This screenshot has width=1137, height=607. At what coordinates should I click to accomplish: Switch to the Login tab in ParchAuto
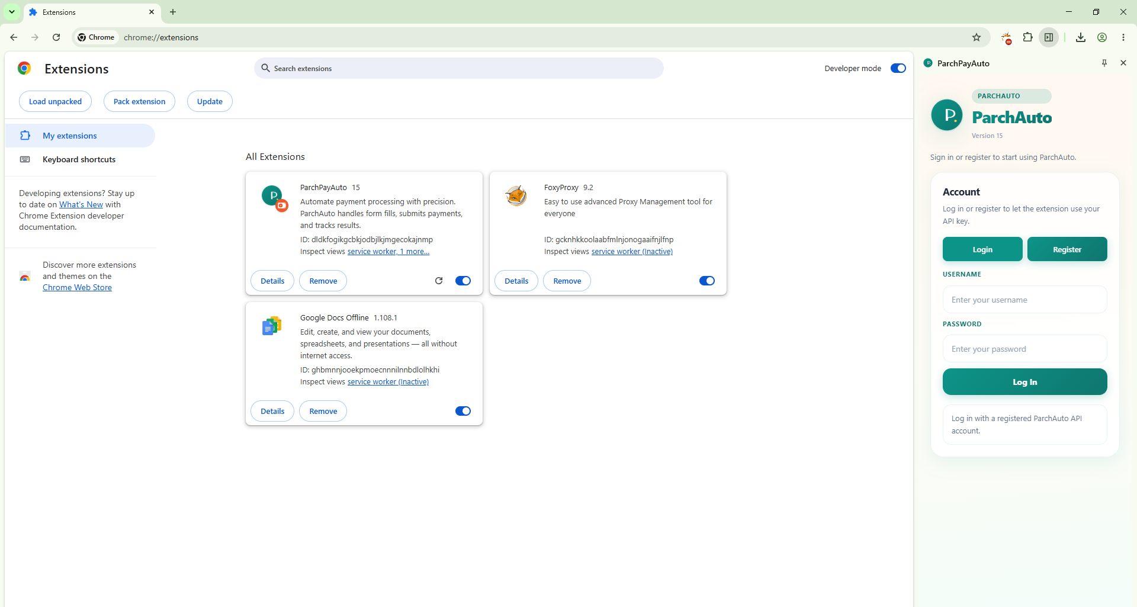point(982,249)
